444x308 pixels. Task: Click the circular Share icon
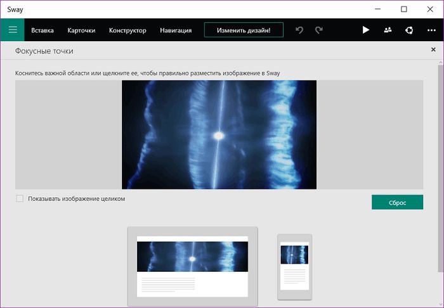(x=410, y=30)
